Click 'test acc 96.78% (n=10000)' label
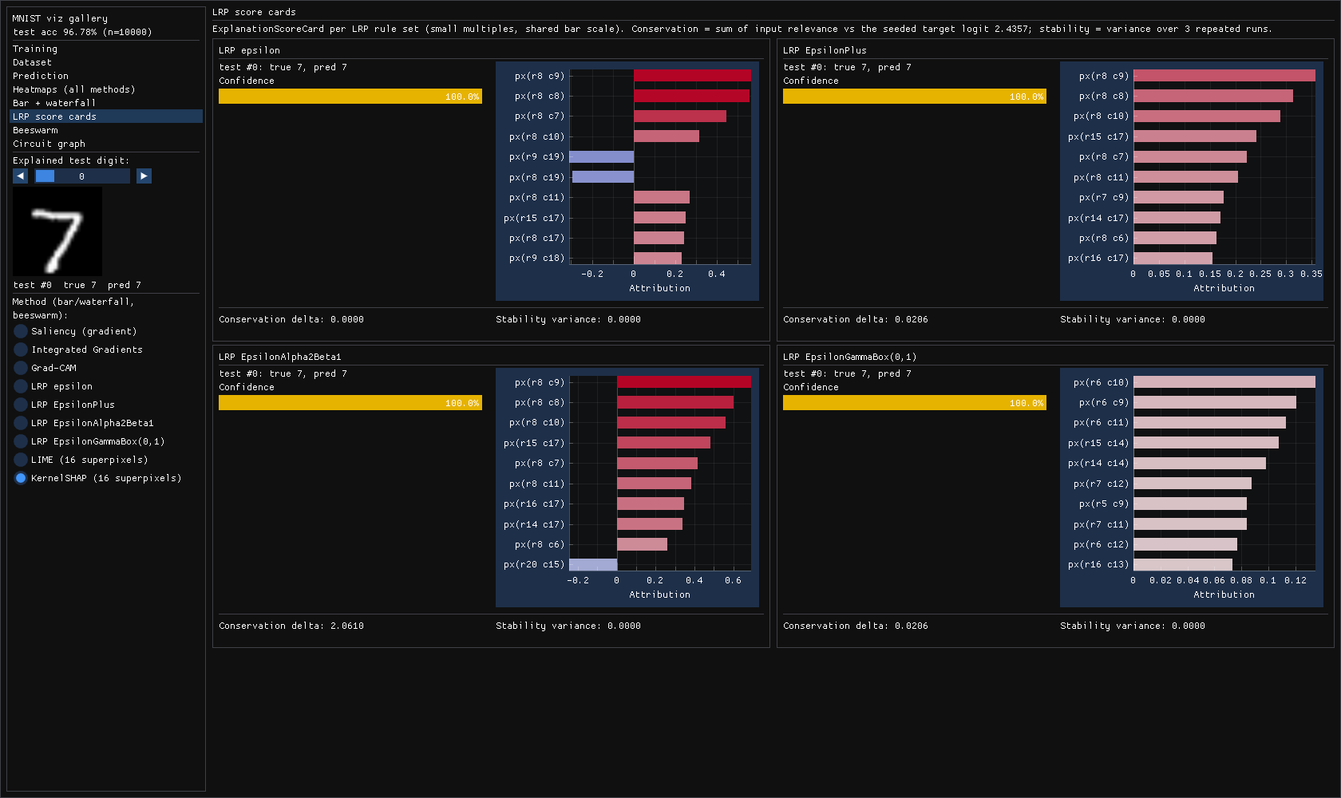The image size is (1341, 798). click(x=82, y=32)
